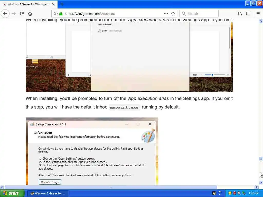Open the Firefox home page
263x197 pixels.
tap(30, 14)
